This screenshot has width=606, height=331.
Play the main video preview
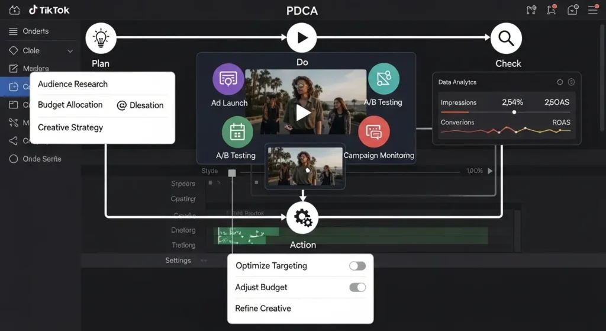tap(303, 113)
